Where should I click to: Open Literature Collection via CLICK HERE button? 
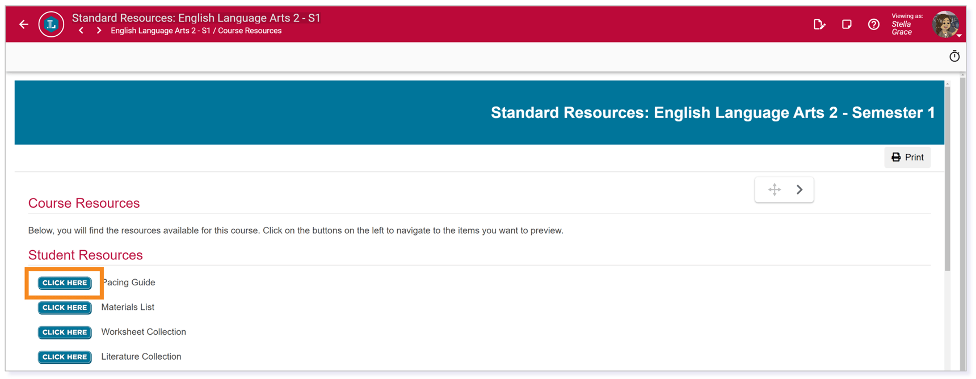(x=65, y=357)
